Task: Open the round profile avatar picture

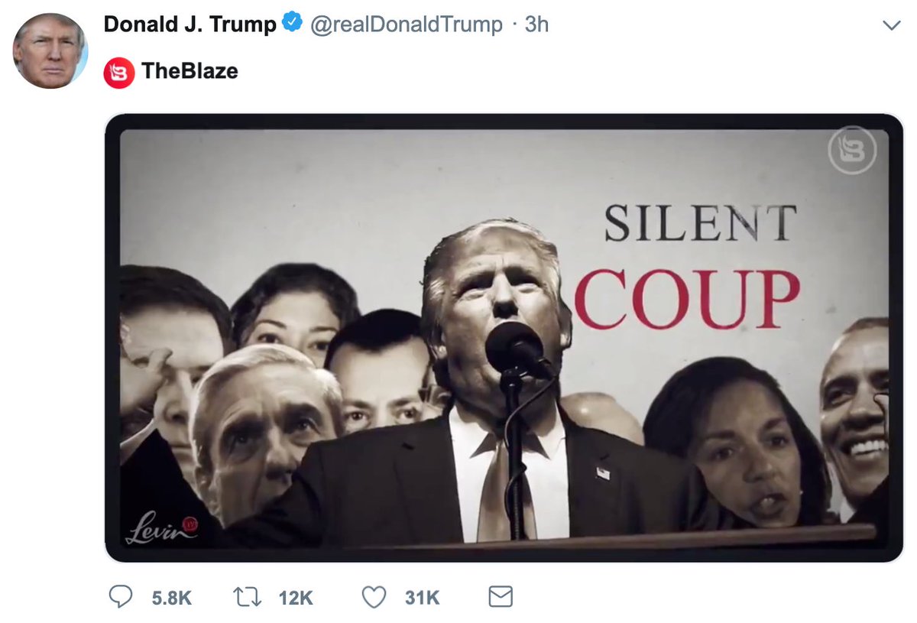Action: click(50, 50)
